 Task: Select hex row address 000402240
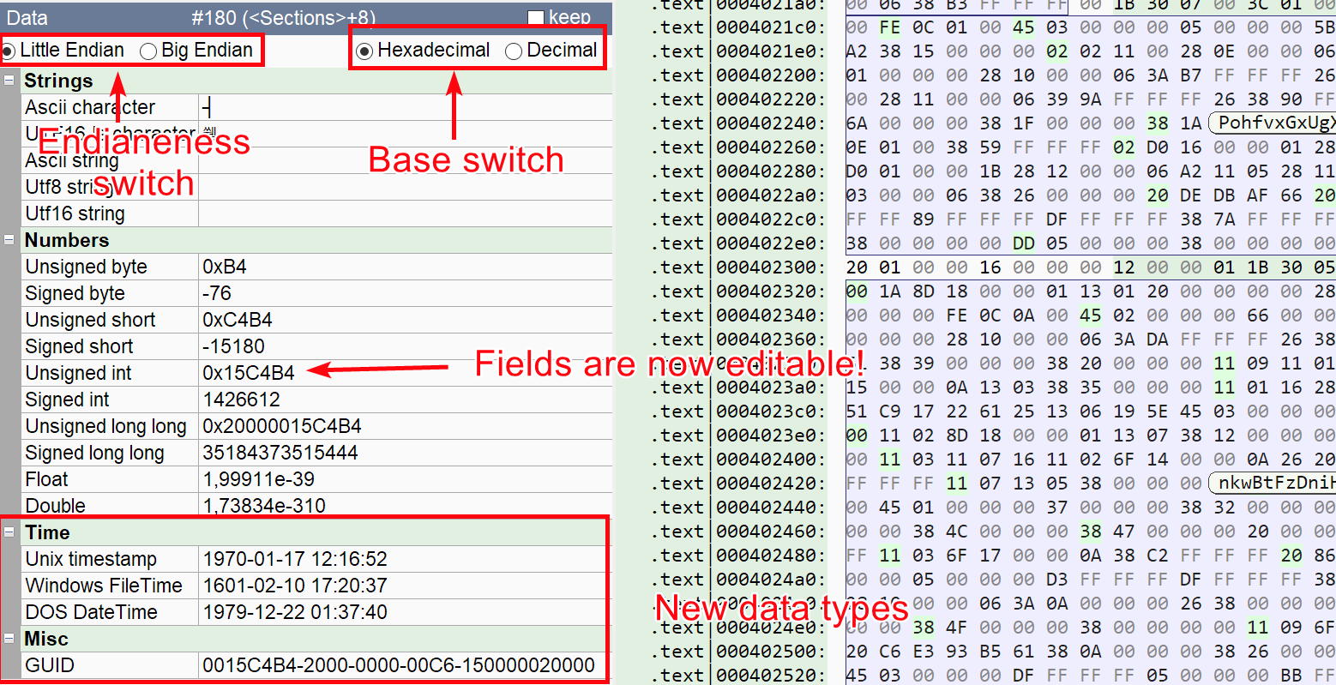point(771,123)
